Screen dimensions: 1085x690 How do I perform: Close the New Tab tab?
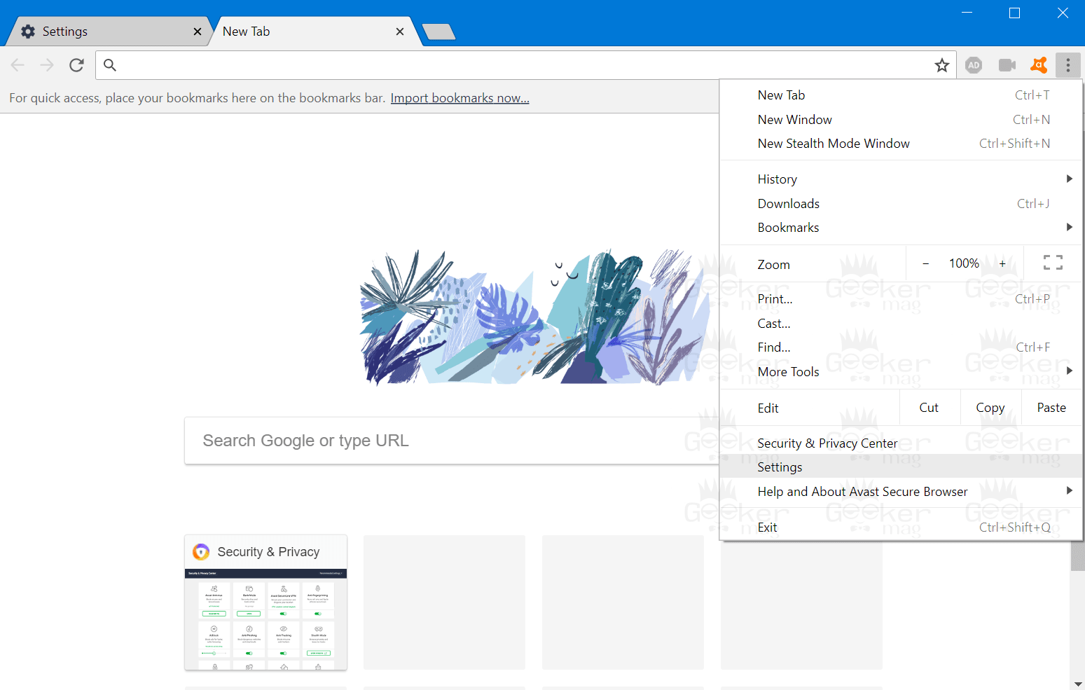tap(400, 32)
